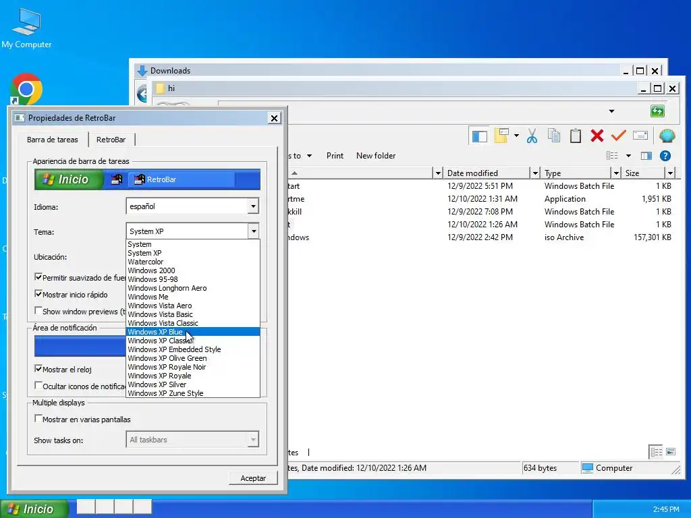
Task: Click the quick launch icon in taskbar preview
Action: pos(117,179)
